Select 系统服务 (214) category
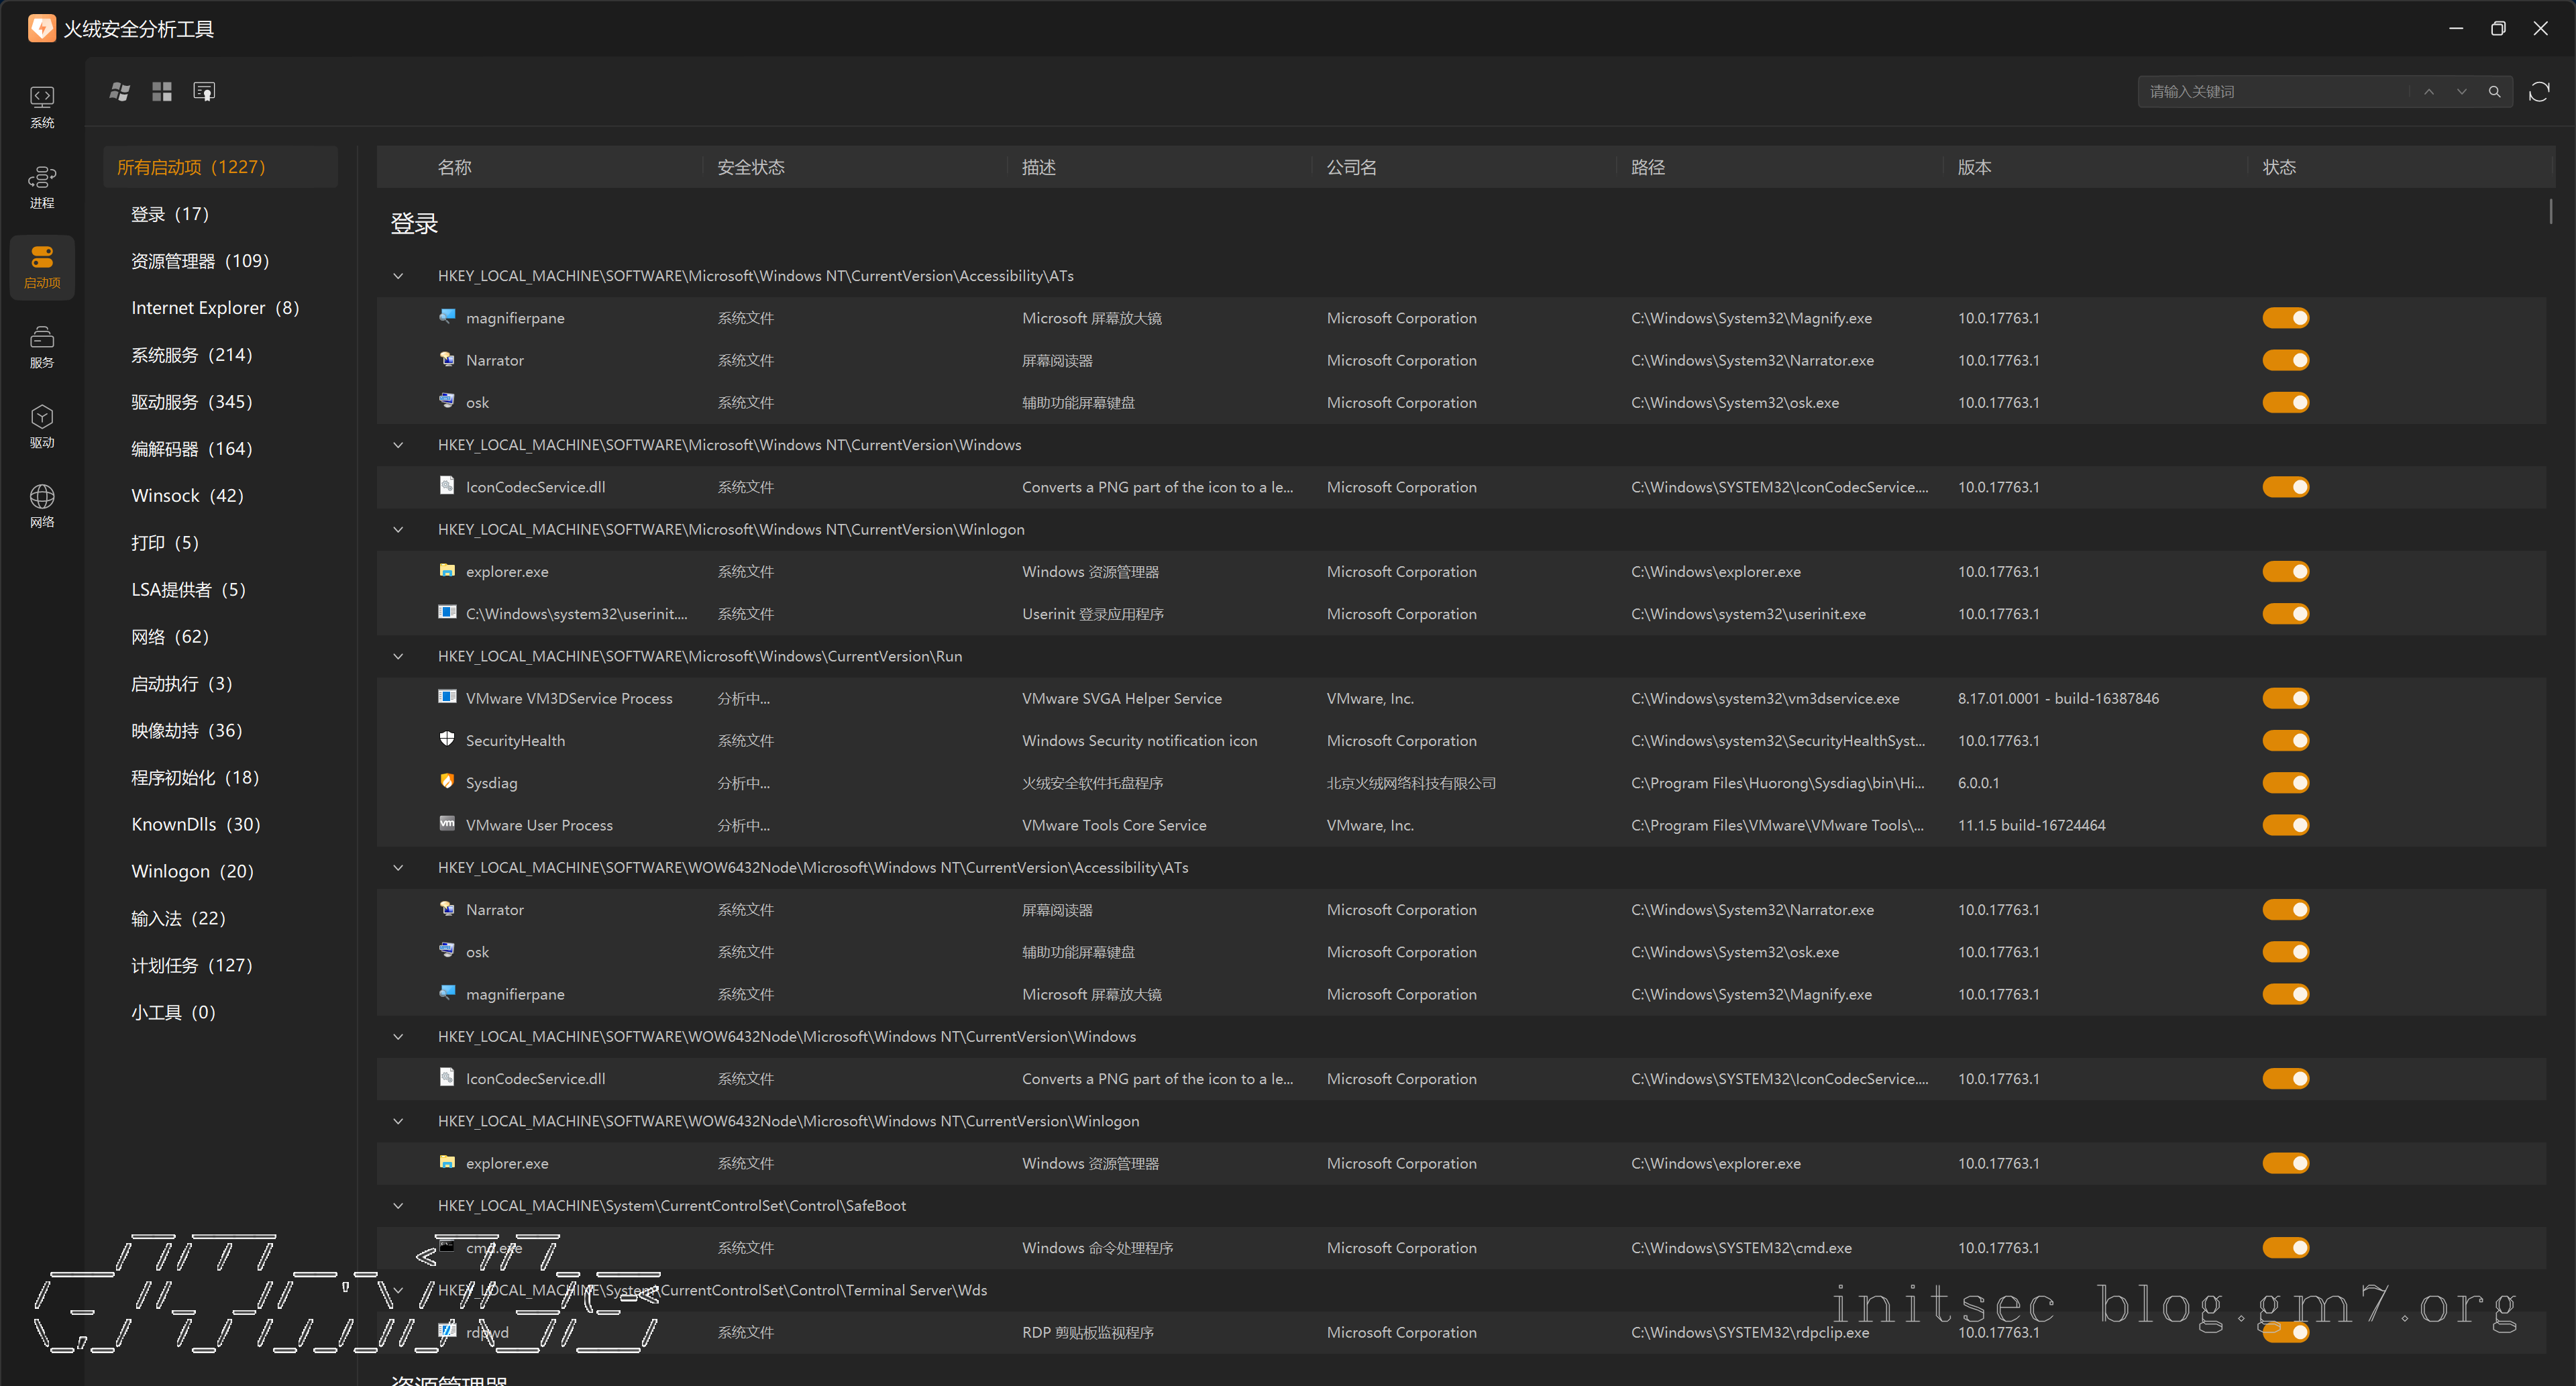 click(x=191, y=355)
